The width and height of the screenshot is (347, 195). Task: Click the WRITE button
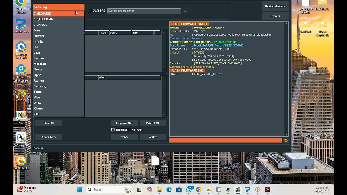153,137
